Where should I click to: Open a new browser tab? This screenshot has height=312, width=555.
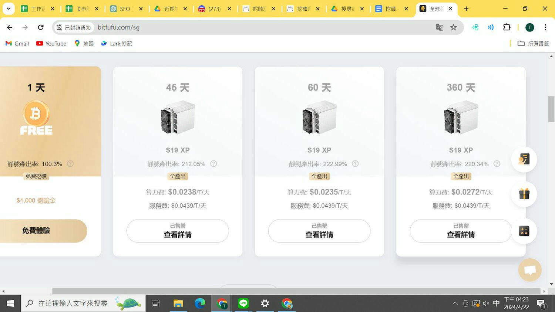466,9
